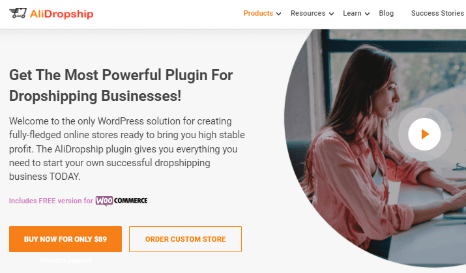The image size is (466, 273).
Task: Click the shopping cart logo icon
Action: (18, 14)
